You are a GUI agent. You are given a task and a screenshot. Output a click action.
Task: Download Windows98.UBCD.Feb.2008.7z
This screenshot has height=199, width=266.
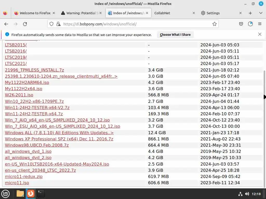click(x=37, y=145)
